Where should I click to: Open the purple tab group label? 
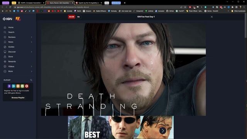(6, 3)
